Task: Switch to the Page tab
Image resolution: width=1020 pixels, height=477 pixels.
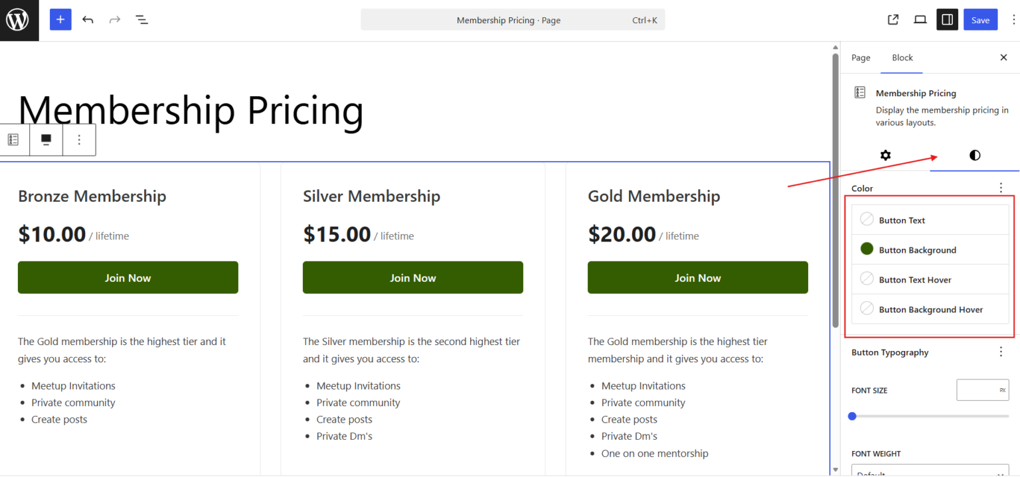Action: 861,58
